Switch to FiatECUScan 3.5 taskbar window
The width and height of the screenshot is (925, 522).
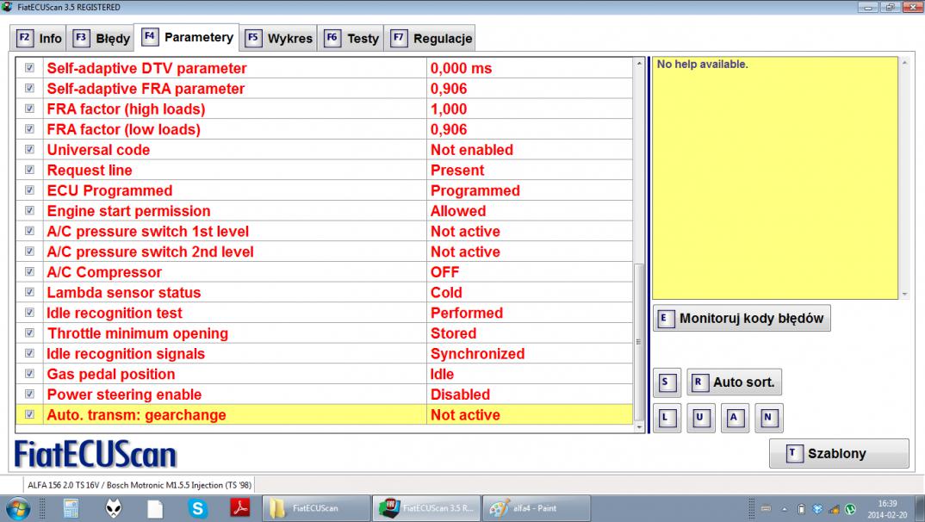426,508
